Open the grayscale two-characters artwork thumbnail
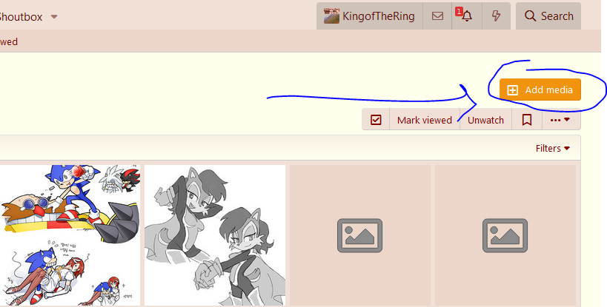The image size is (607, 307). coord(215,235)
